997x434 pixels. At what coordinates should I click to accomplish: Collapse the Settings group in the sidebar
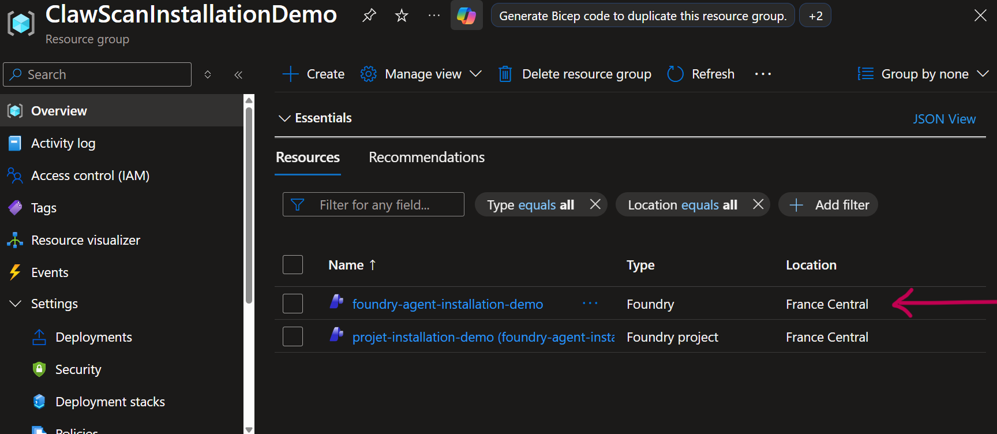point(15,304)
